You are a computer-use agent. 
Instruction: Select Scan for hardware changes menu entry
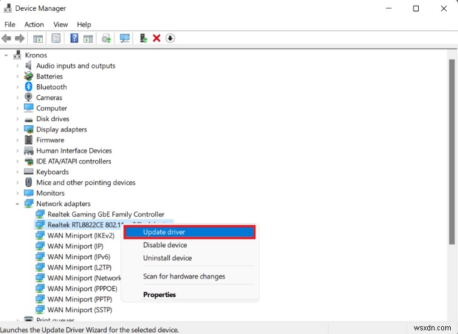click(x=190, y=276)
